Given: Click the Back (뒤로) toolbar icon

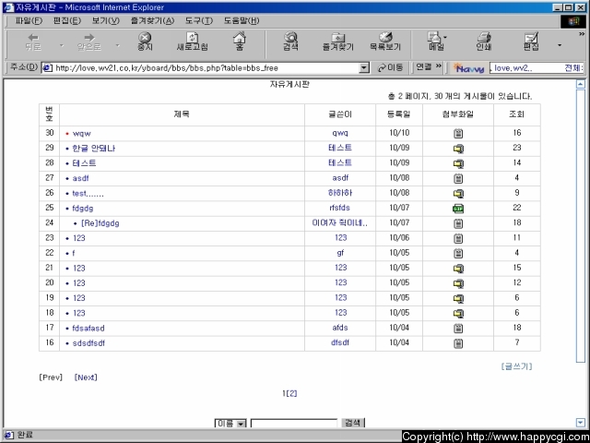Looking at the screenshot, I should pos(33,42).
